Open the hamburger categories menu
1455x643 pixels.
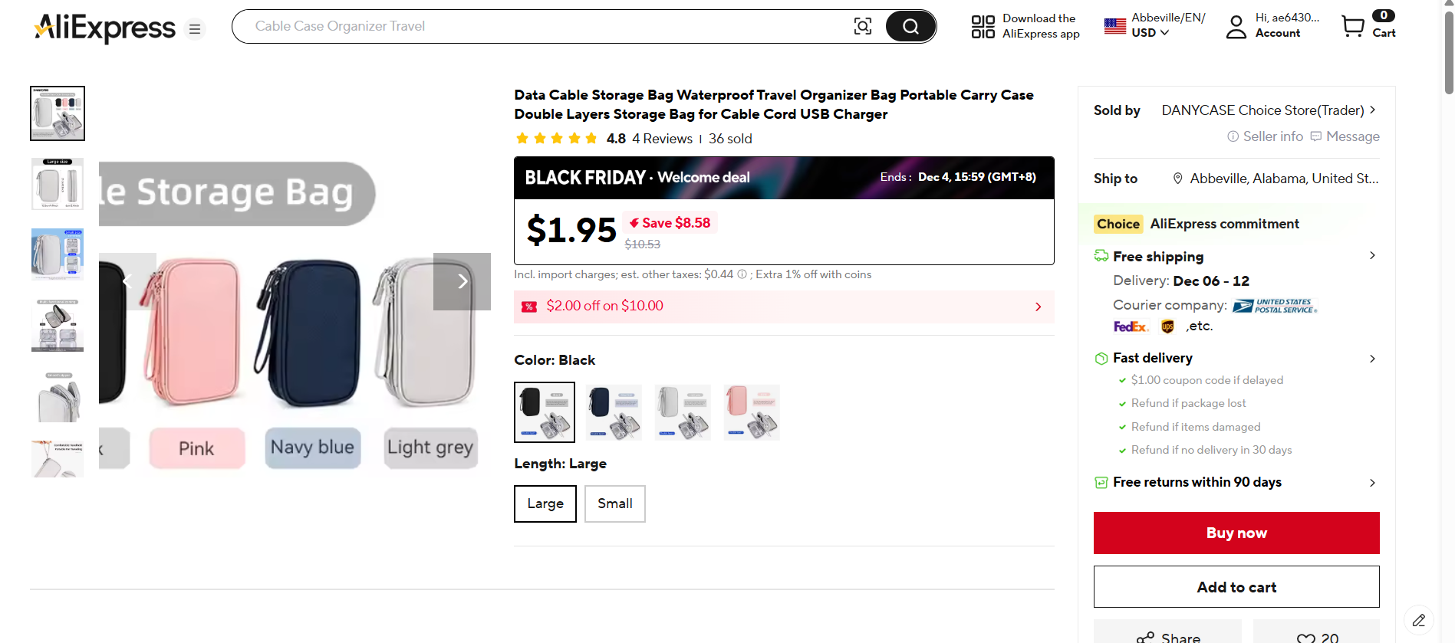coord(195,29)
